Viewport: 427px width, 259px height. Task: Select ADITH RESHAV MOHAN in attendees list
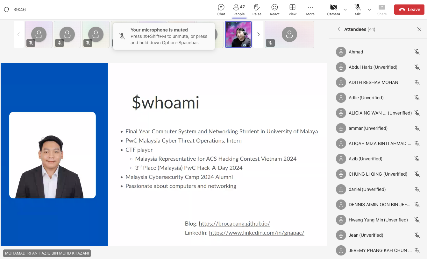(373, 82)
